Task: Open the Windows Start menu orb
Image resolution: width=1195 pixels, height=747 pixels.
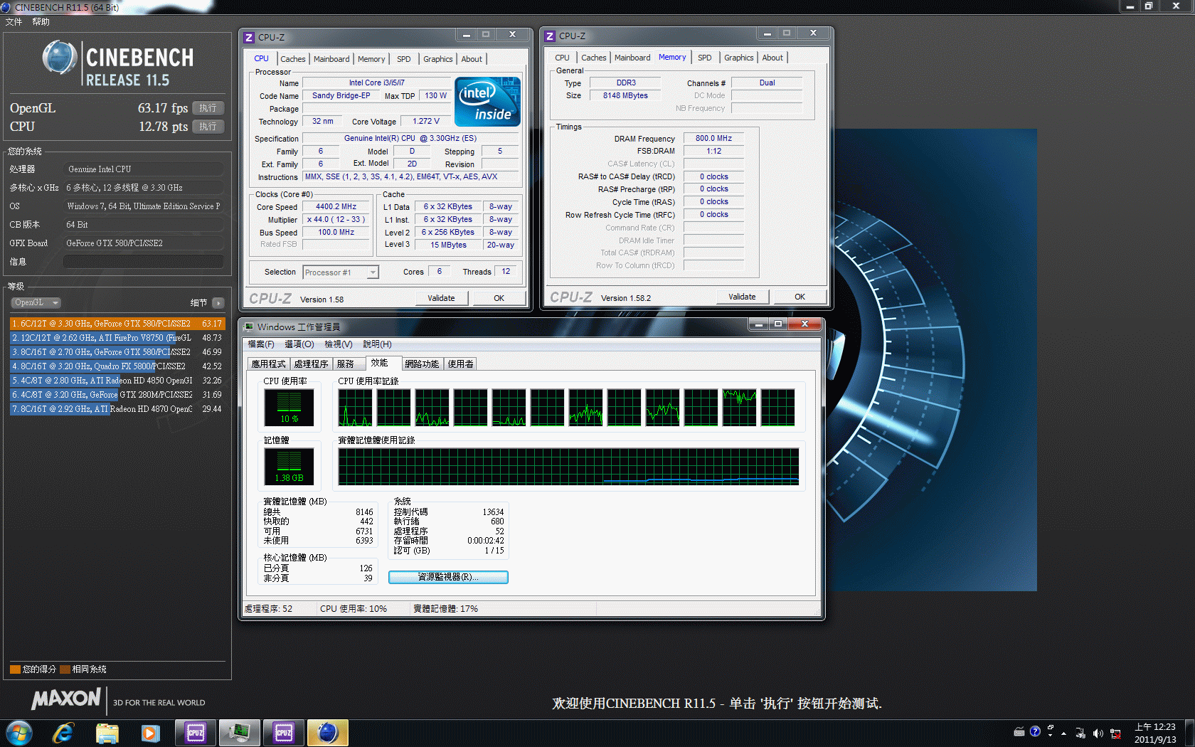Action: click(x=19, y=733)
